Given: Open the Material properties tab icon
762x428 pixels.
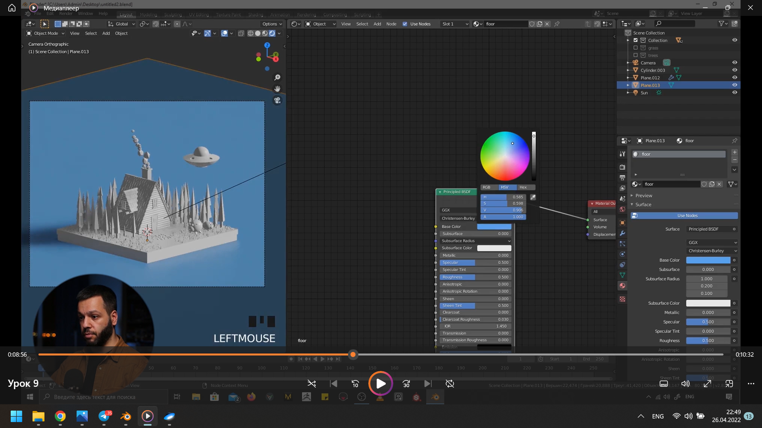Looking at the screenshot, I should (622, 286).
